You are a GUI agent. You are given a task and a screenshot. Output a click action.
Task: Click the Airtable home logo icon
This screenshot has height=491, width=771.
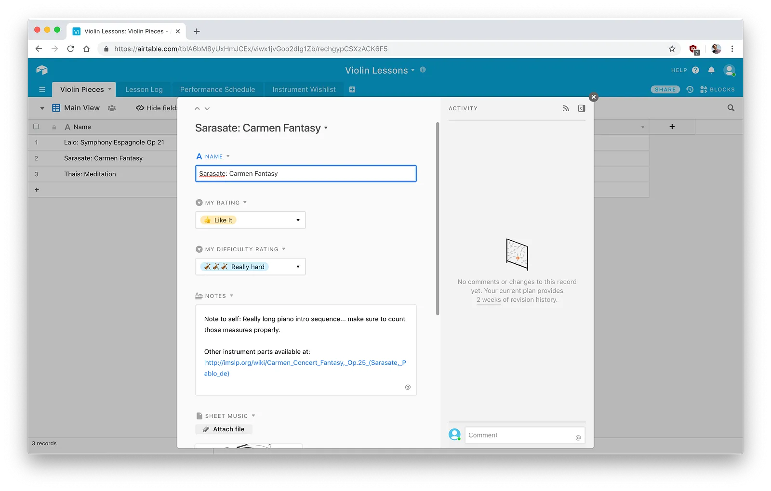click(x=42, y=70)
